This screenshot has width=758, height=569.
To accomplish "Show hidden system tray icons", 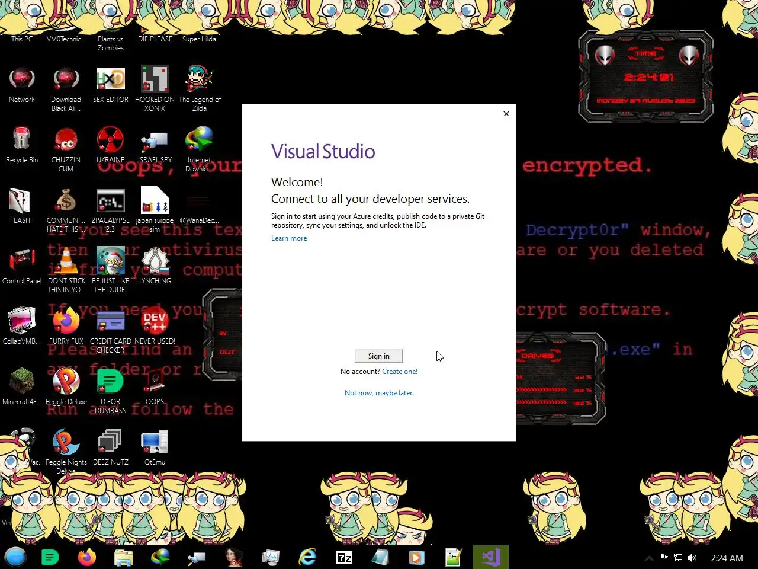I will pos(649,558).
